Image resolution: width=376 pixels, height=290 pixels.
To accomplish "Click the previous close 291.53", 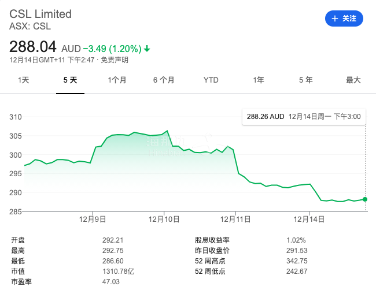I will (297, 251).
